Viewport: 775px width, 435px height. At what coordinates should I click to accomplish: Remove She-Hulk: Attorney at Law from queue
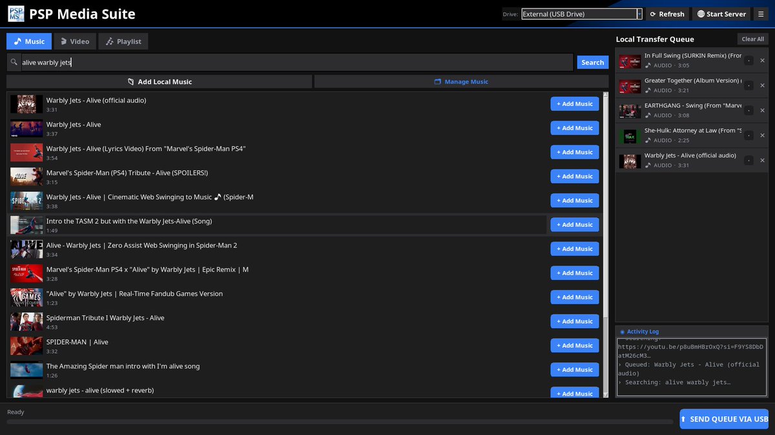pos(762,135)
